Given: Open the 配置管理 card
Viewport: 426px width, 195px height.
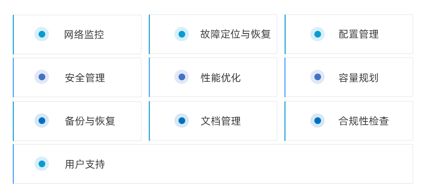Looking at the screenshot, I should tap(349, 34).
